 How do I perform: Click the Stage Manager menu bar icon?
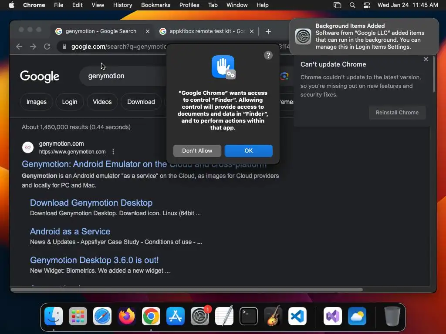pyautogui.click(x=338, y=5)
